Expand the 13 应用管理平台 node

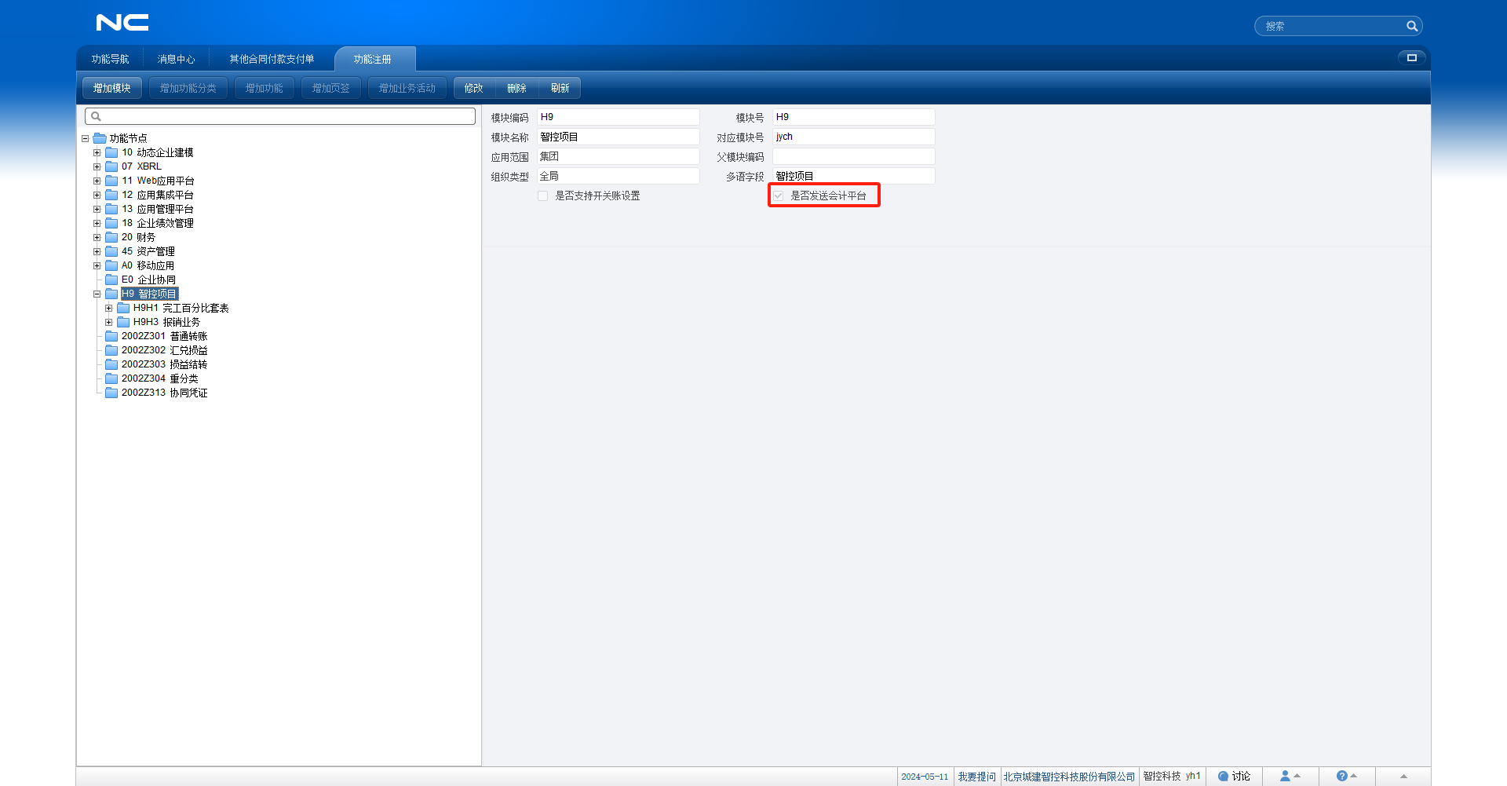[97, 209]
